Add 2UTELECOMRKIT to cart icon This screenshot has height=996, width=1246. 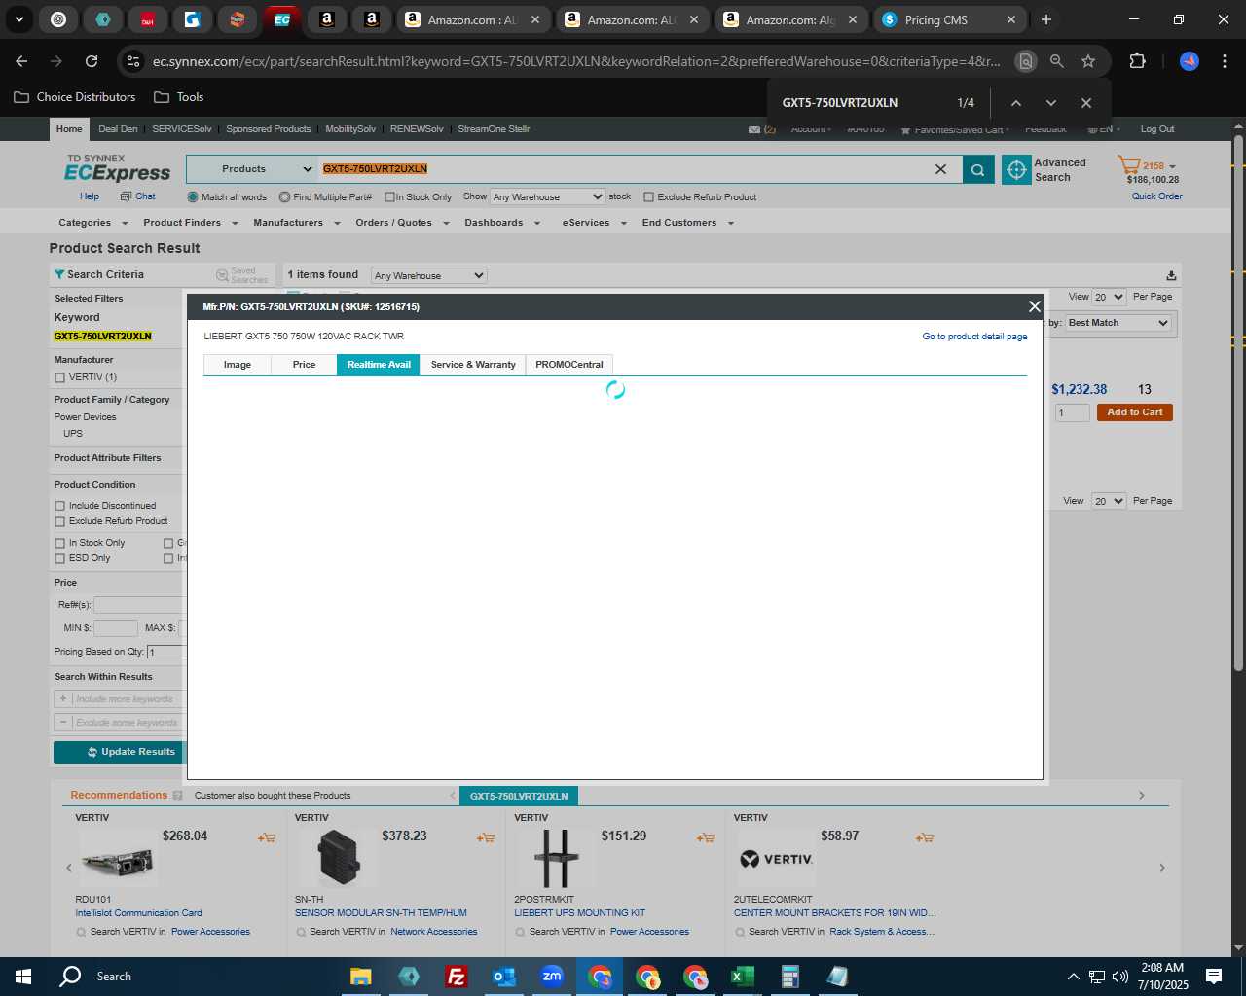[925, 837]
